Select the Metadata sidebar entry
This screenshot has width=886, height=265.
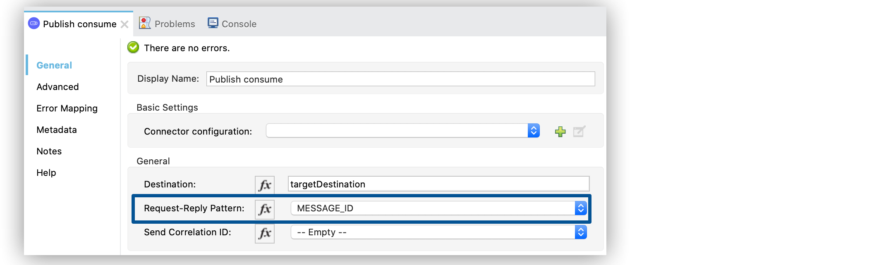tap(56, 130)
